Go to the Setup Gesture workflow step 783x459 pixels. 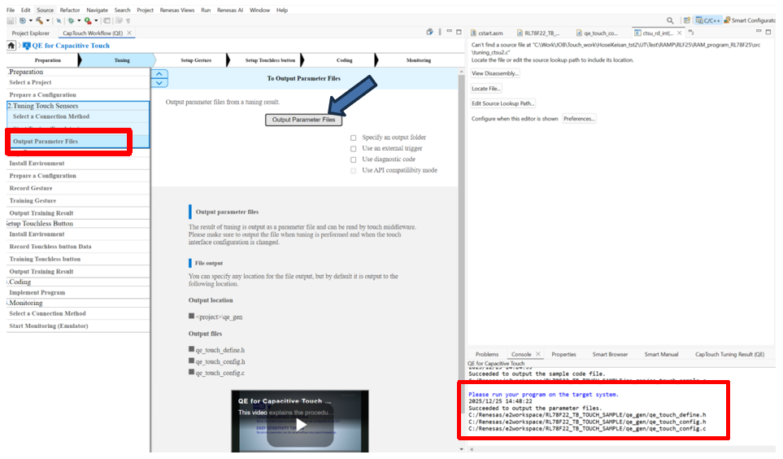pos(196,60)
